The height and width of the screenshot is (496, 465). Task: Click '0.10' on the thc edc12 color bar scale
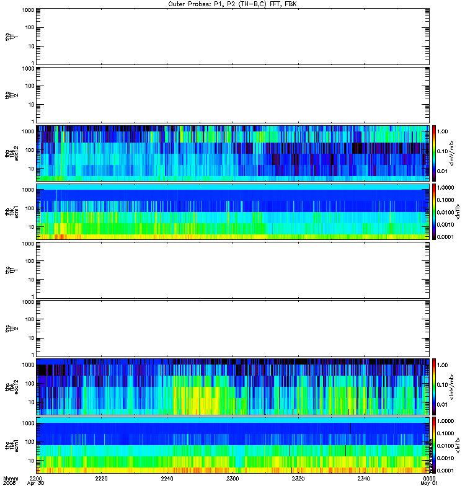(x=443, y=385)
